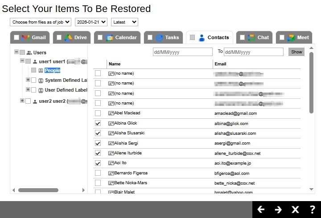Click the Gmail envelope icon
The height and width of the screenshot is (218, 321).
pyautogui.click(x=26, y=37)
